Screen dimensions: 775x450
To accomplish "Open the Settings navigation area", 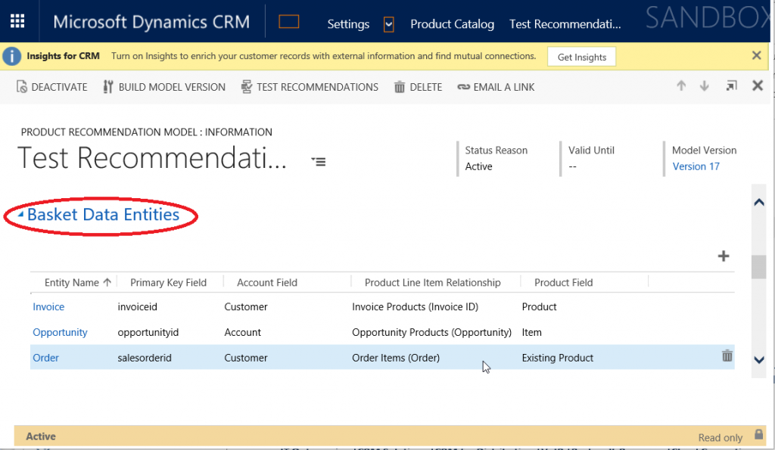I will pyautogui.click(x=348, y=23).
